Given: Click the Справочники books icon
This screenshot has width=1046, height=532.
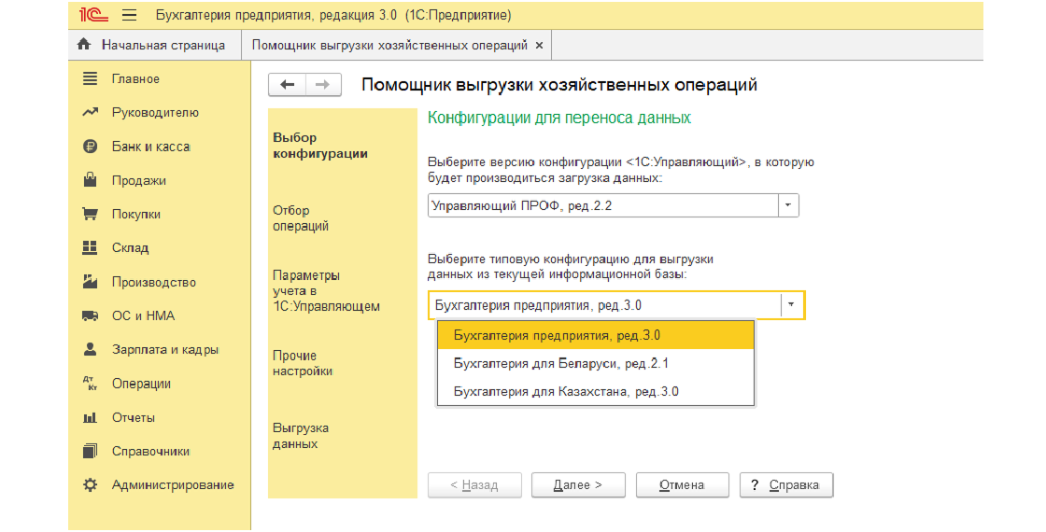Looking at the screenshot, I should tap(90, 452).
